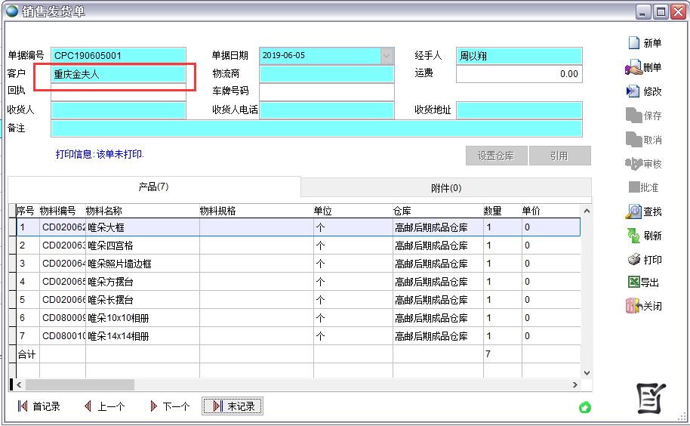
Task: Click the 打印 (Print) printer icon
Action: [x=633, y=260]
